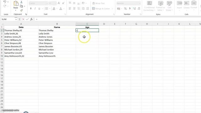Cancel the formula entry with X
The width and height of the screenshot is (201, 113).
point(23,19)
